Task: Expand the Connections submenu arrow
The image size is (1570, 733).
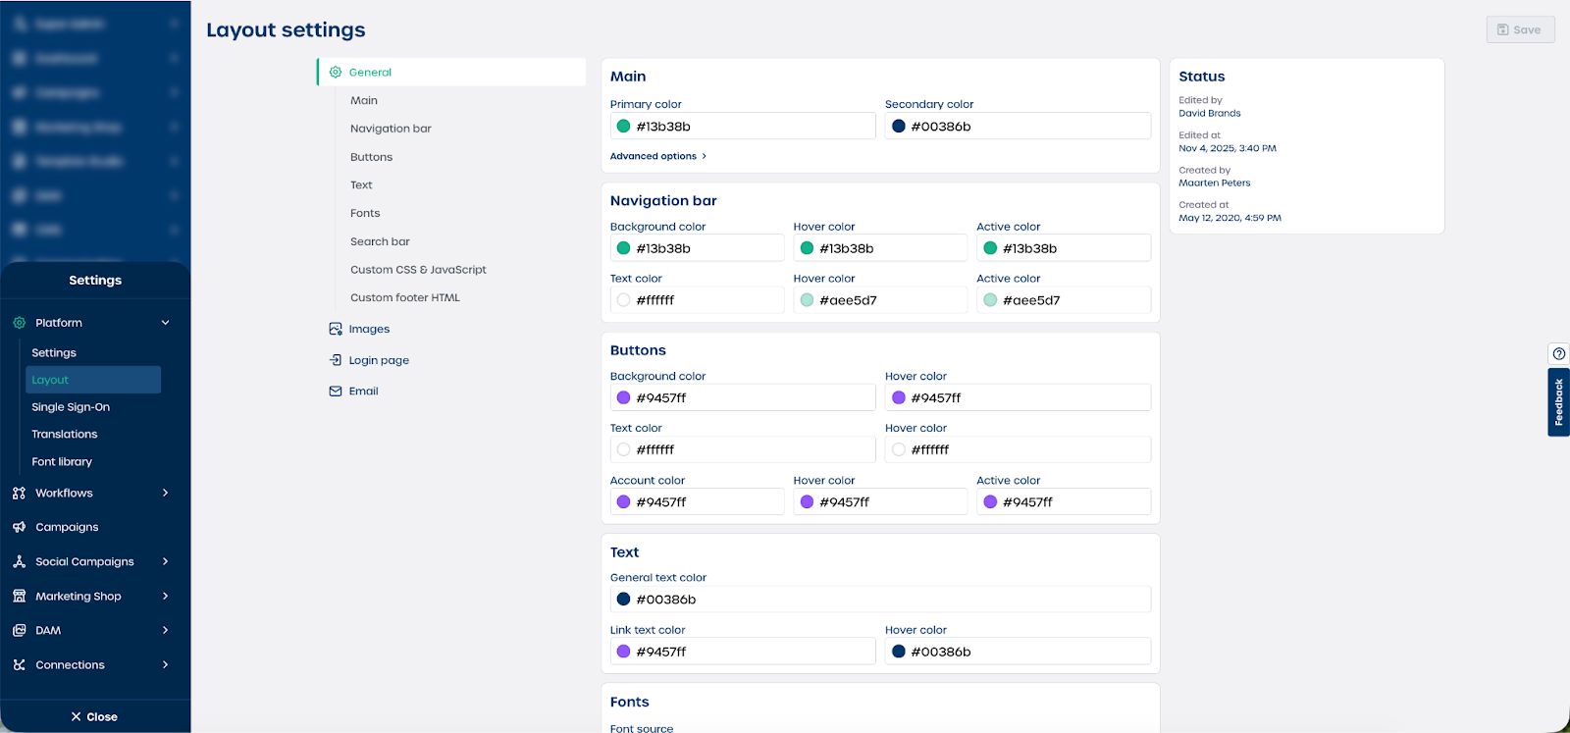Action: click(x=165, y=665)
